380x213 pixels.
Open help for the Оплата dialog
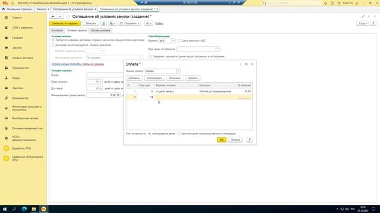(x=249, y=140)
